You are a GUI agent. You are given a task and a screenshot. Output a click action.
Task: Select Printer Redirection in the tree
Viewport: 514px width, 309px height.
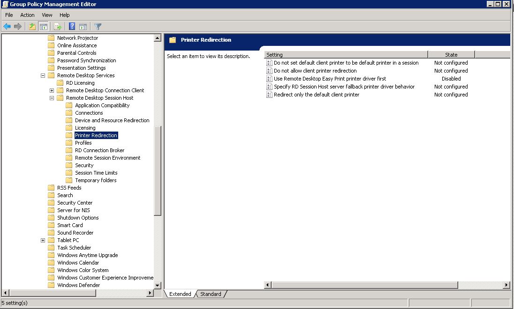coord(96,135)
